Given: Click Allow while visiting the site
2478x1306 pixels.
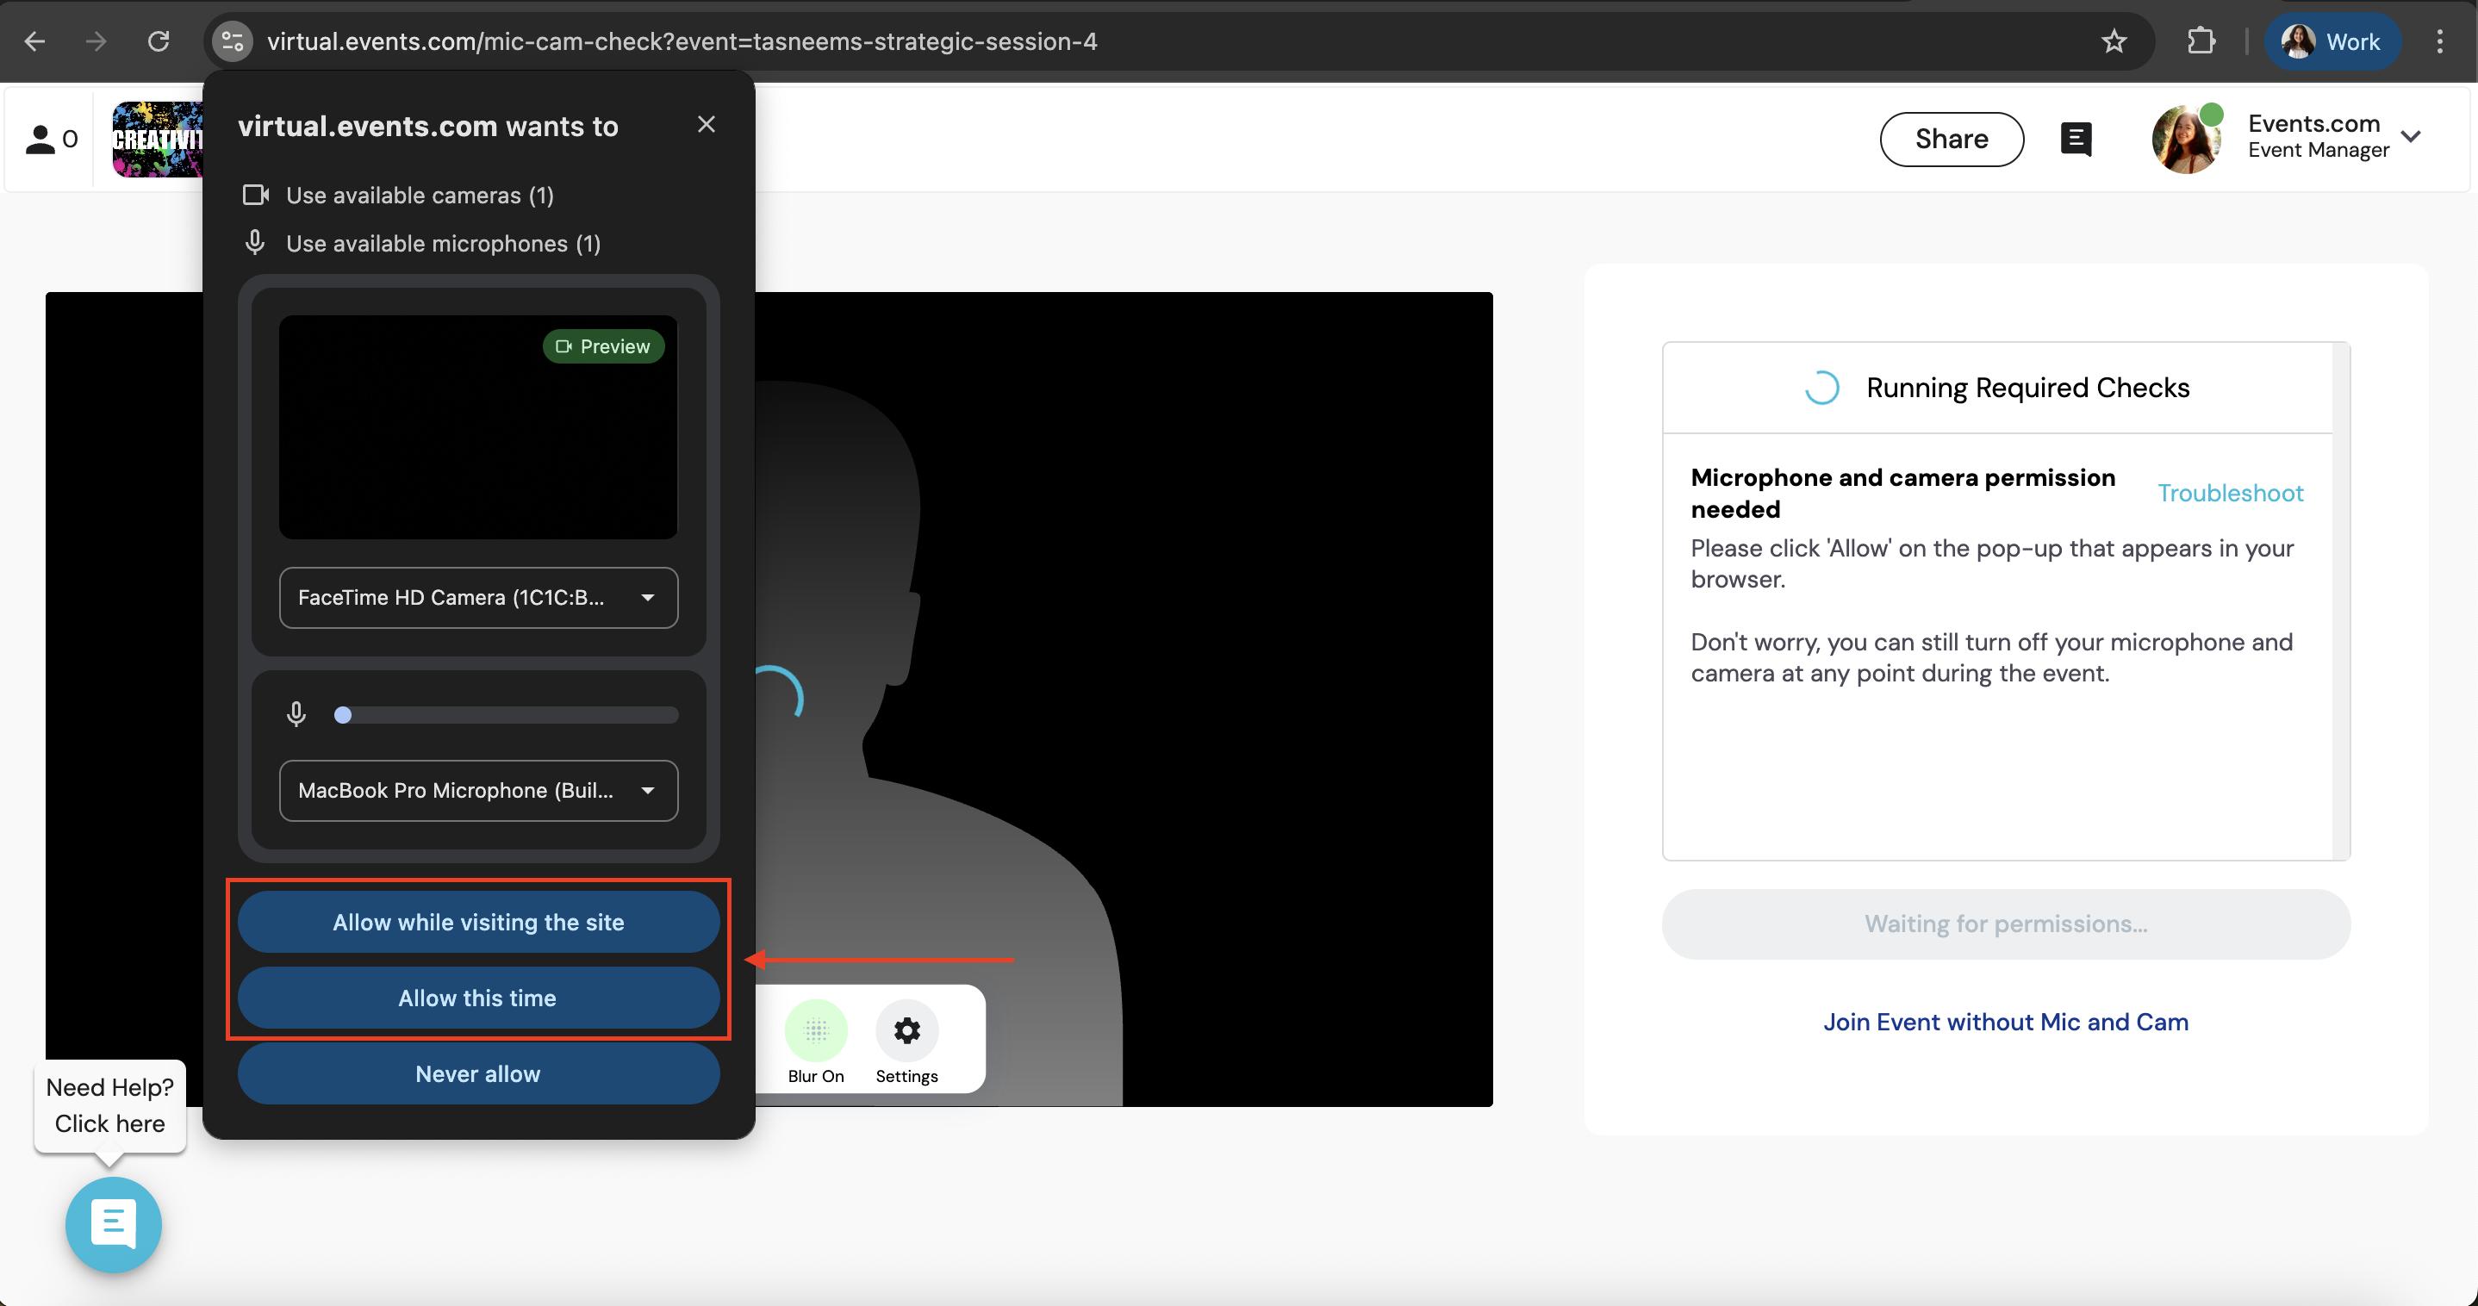Looking at the screenshot, I should click(478, 923).
